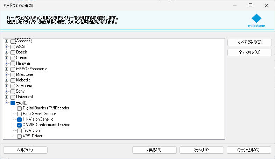Screen dimensions: 275x159
Task: Proceed with 次へ(N)> button
Action: tap(202, 150)
